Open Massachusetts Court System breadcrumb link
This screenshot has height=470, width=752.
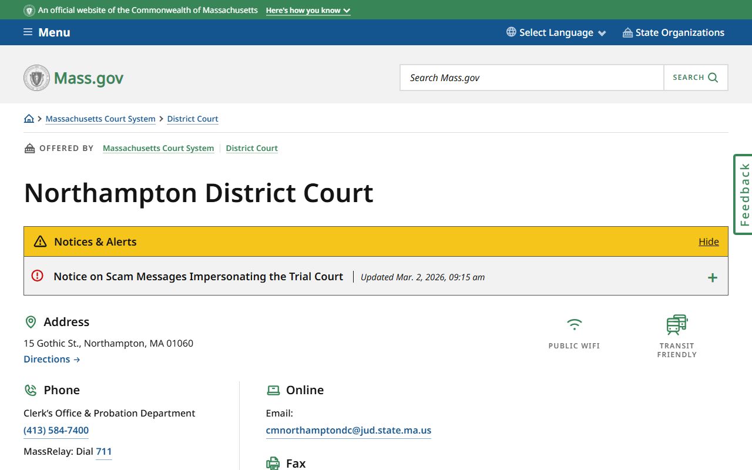[100, 119]
